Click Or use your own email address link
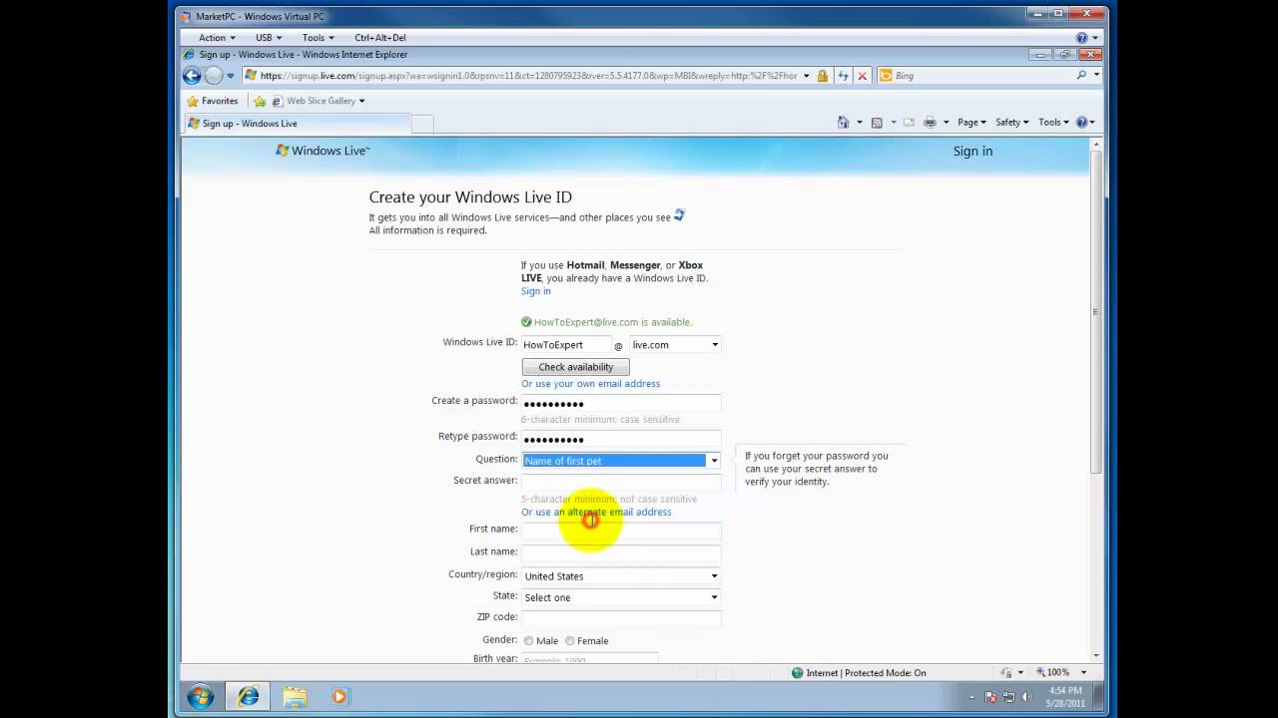Image resolution: width=1278 pixels, height=718 pixels. click(x=590, y=384)
